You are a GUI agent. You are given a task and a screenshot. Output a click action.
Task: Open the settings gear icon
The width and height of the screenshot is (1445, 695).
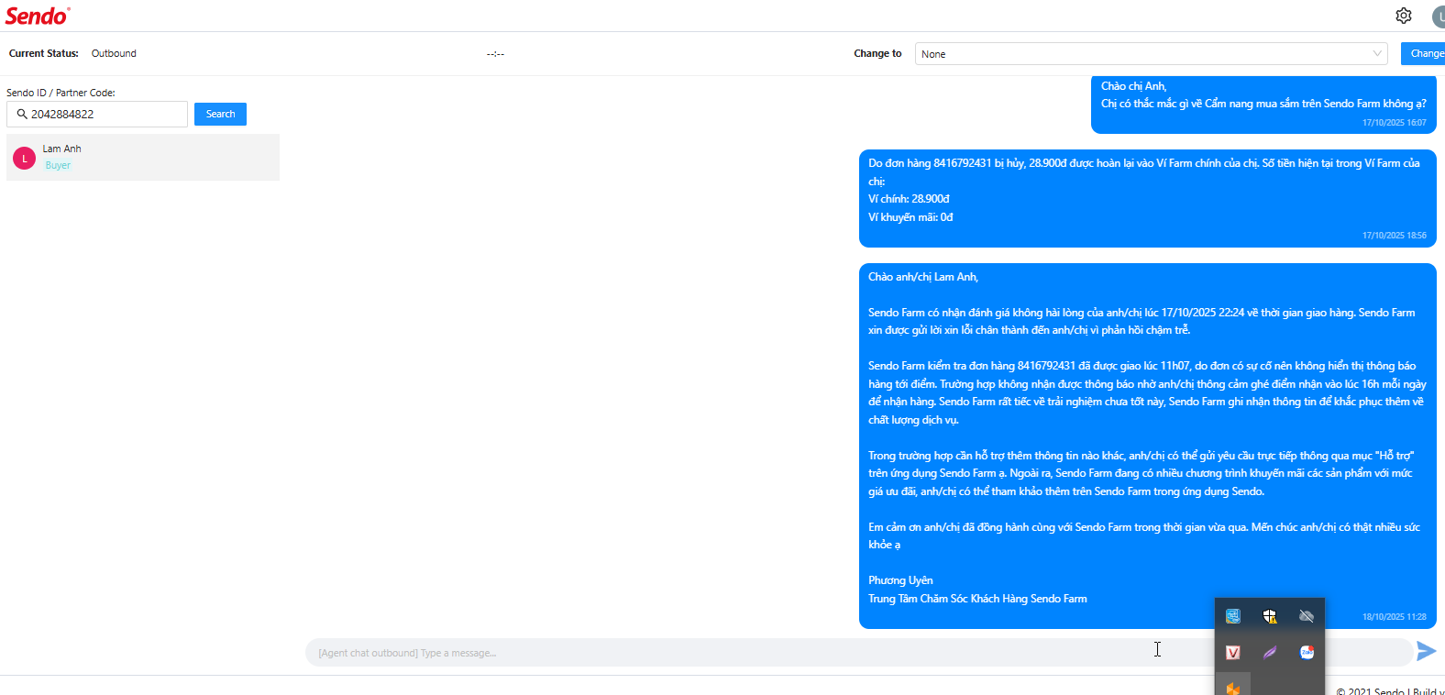pos(1404,16)
